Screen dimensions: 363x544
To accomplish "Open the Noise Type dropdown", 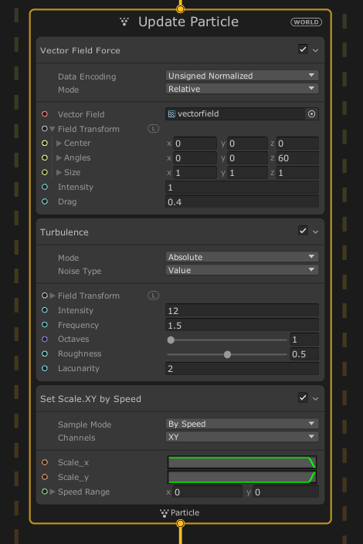I will [242, 270].
